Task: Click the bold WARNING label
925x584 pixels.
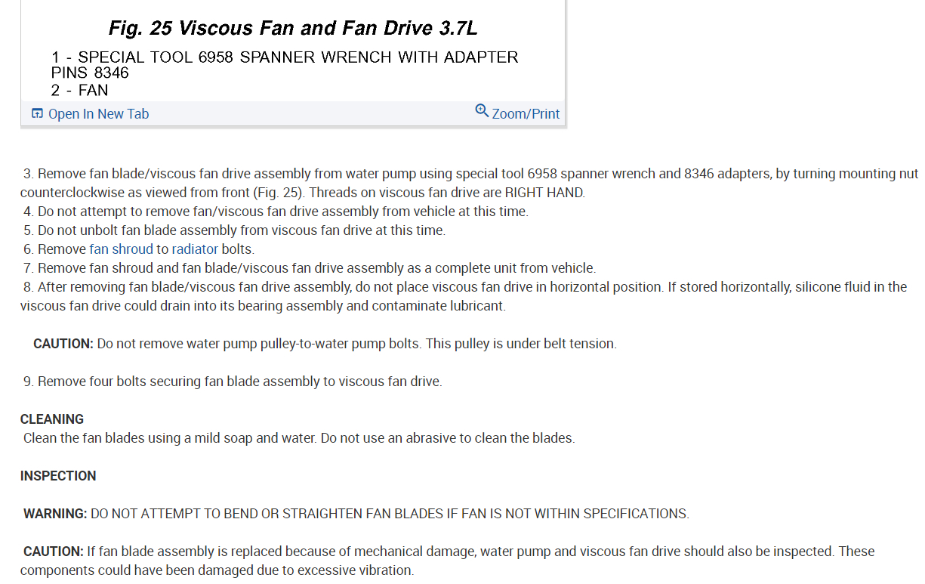Action: [55, 514]
